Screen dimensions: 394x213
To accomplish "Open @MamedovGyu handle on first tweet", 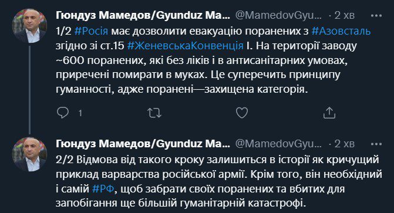I will (278, 16).
